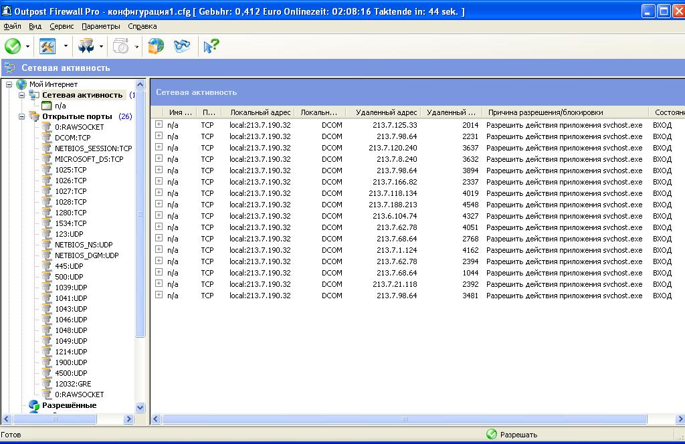This screenshot has width=685, height=444.
Task: Select the 1025:TCP port entry
Action: pos(70,170)
